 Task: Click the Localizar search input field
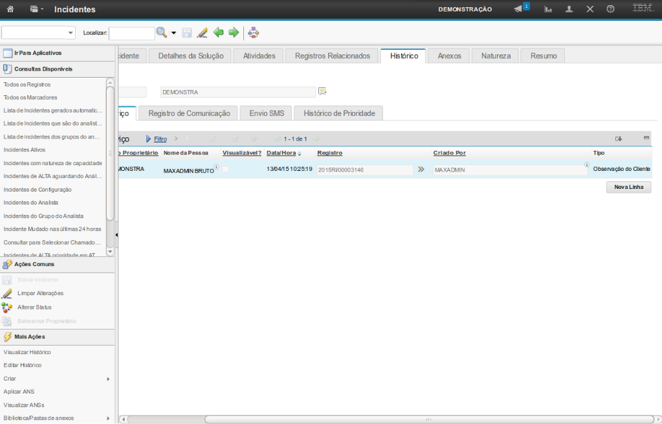click(x=131, y=32)
